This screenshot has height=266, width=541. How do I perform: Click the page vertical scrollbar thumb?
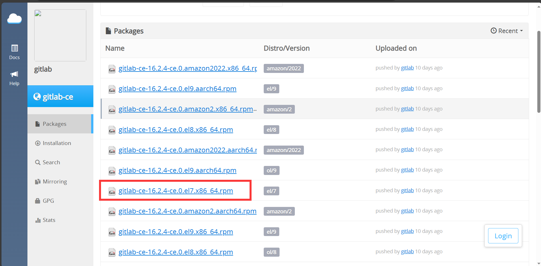click(x=539, y=72)
